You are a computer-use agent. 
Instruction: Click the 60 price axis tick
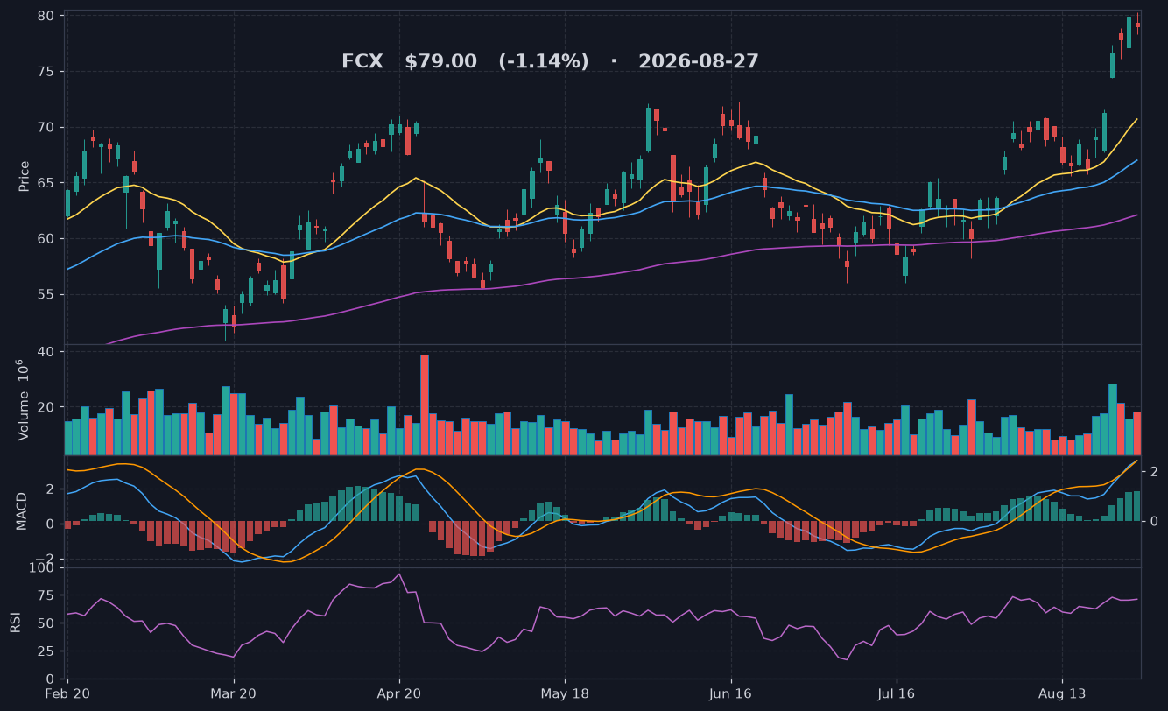46,239
